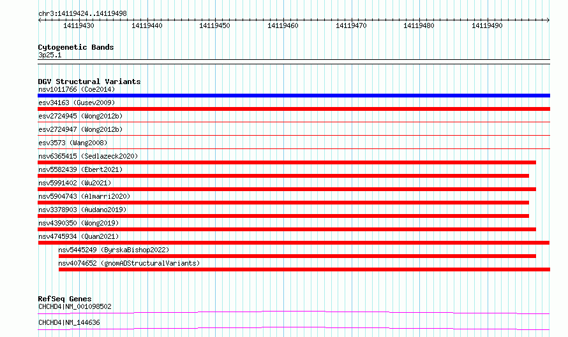This screenshot has width=568, height=337.
Task: Click nsv5904743 (Almarri2020) label
Action: tap(84, 196)
